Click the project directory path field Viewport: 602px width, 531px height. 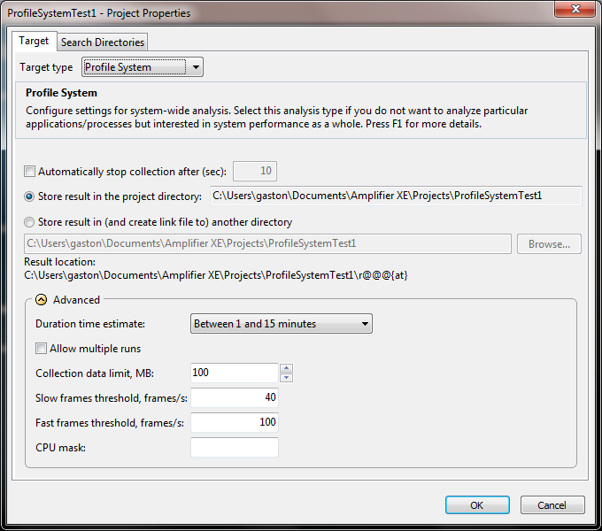(396, 196)
